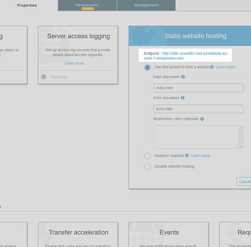Image resolution: width=251 pixels, height=247 pixels.
Task: Click info icon after Use this bucket text
Action: (x=212, y=67)
